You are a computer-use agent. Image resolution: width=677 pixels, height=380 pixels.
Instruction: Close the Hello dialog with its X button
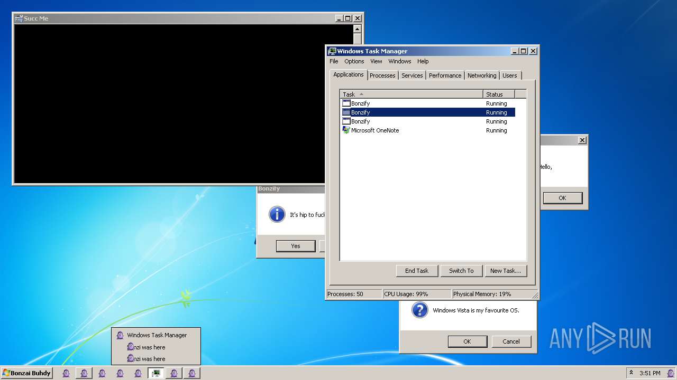coord(582,140)
